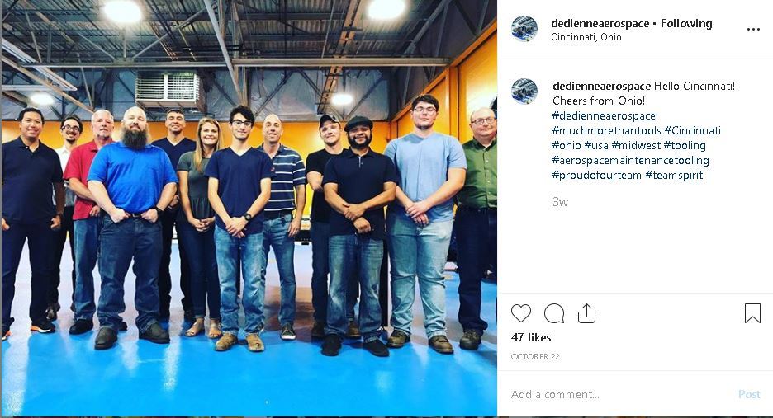Click the October 22 post date
This screenshot has height=418, width=773.
[x=535, y=356]
